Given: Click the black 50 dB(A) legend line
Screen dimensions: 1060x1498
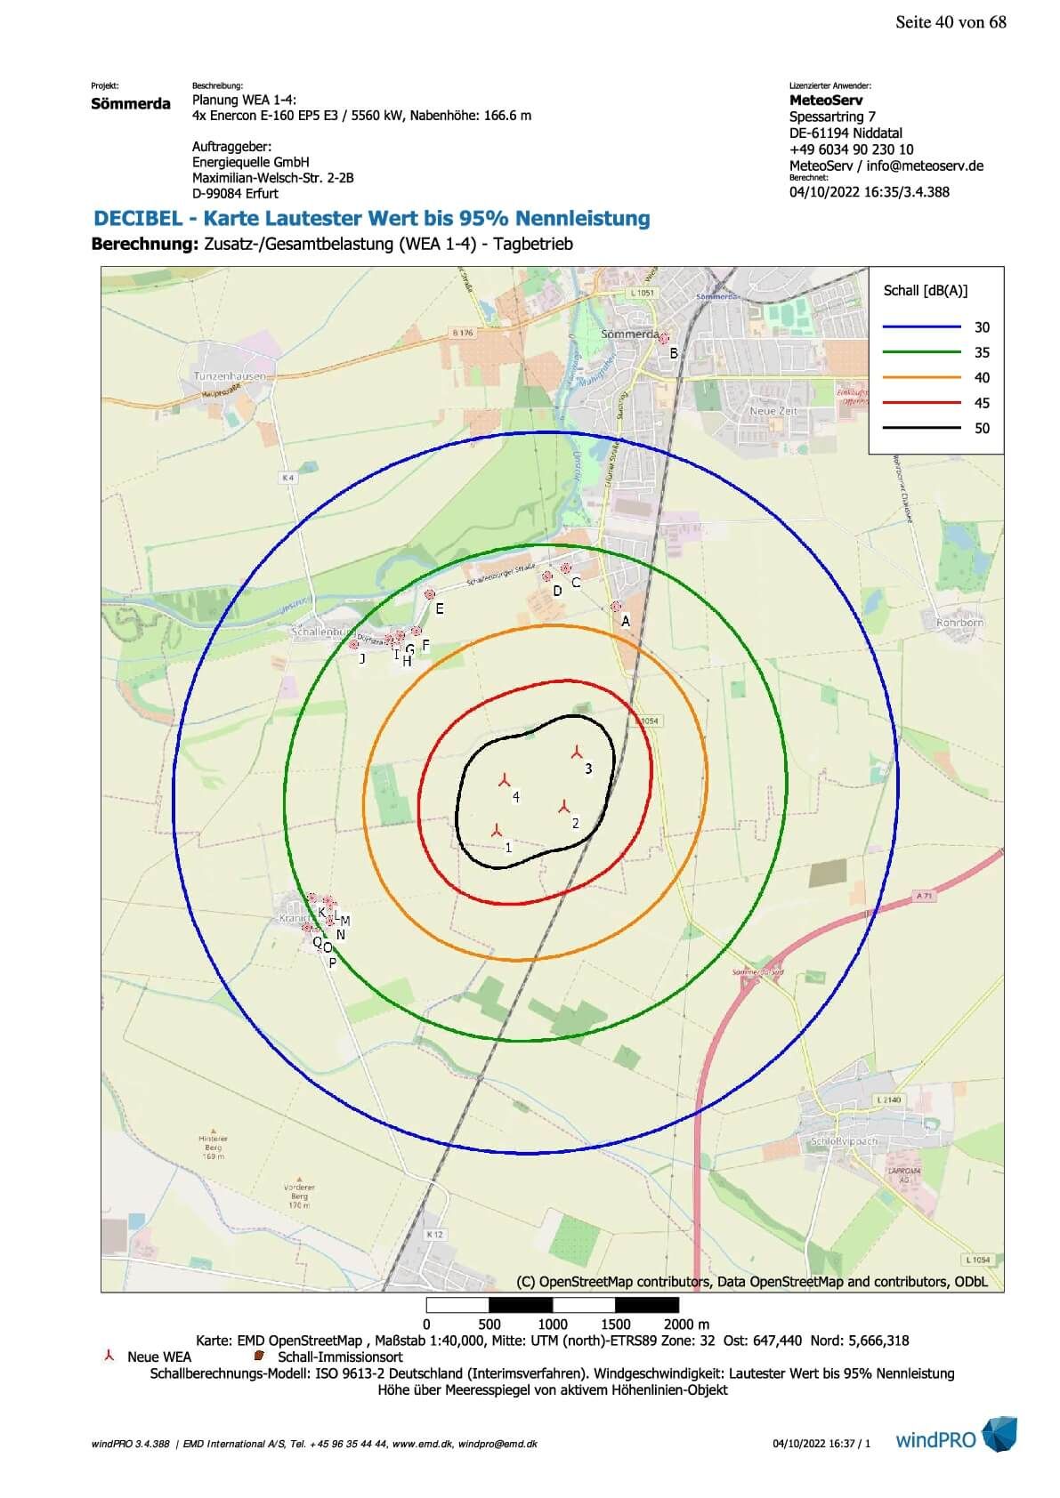Looking at the screenshot, I should tap(921, 428).
